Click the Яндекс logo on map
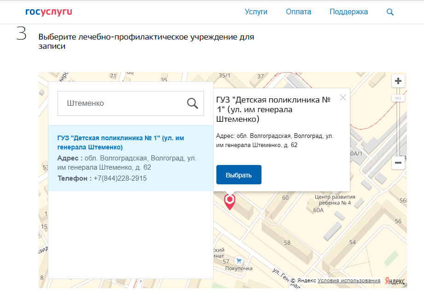Image resolution: width=424 pixels, height=302 pixels. tap(395, 281)
